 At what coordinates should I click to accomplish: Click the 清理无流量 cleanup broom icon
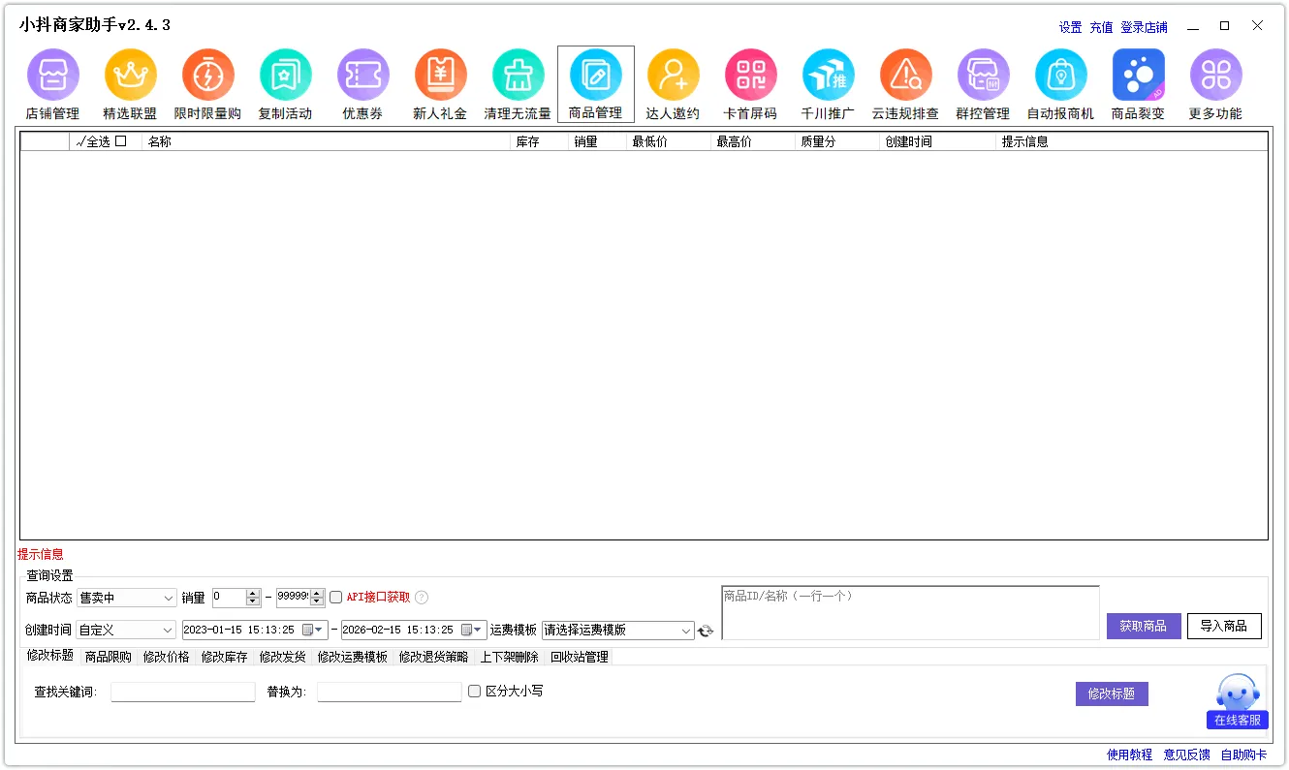pos(518,76)
